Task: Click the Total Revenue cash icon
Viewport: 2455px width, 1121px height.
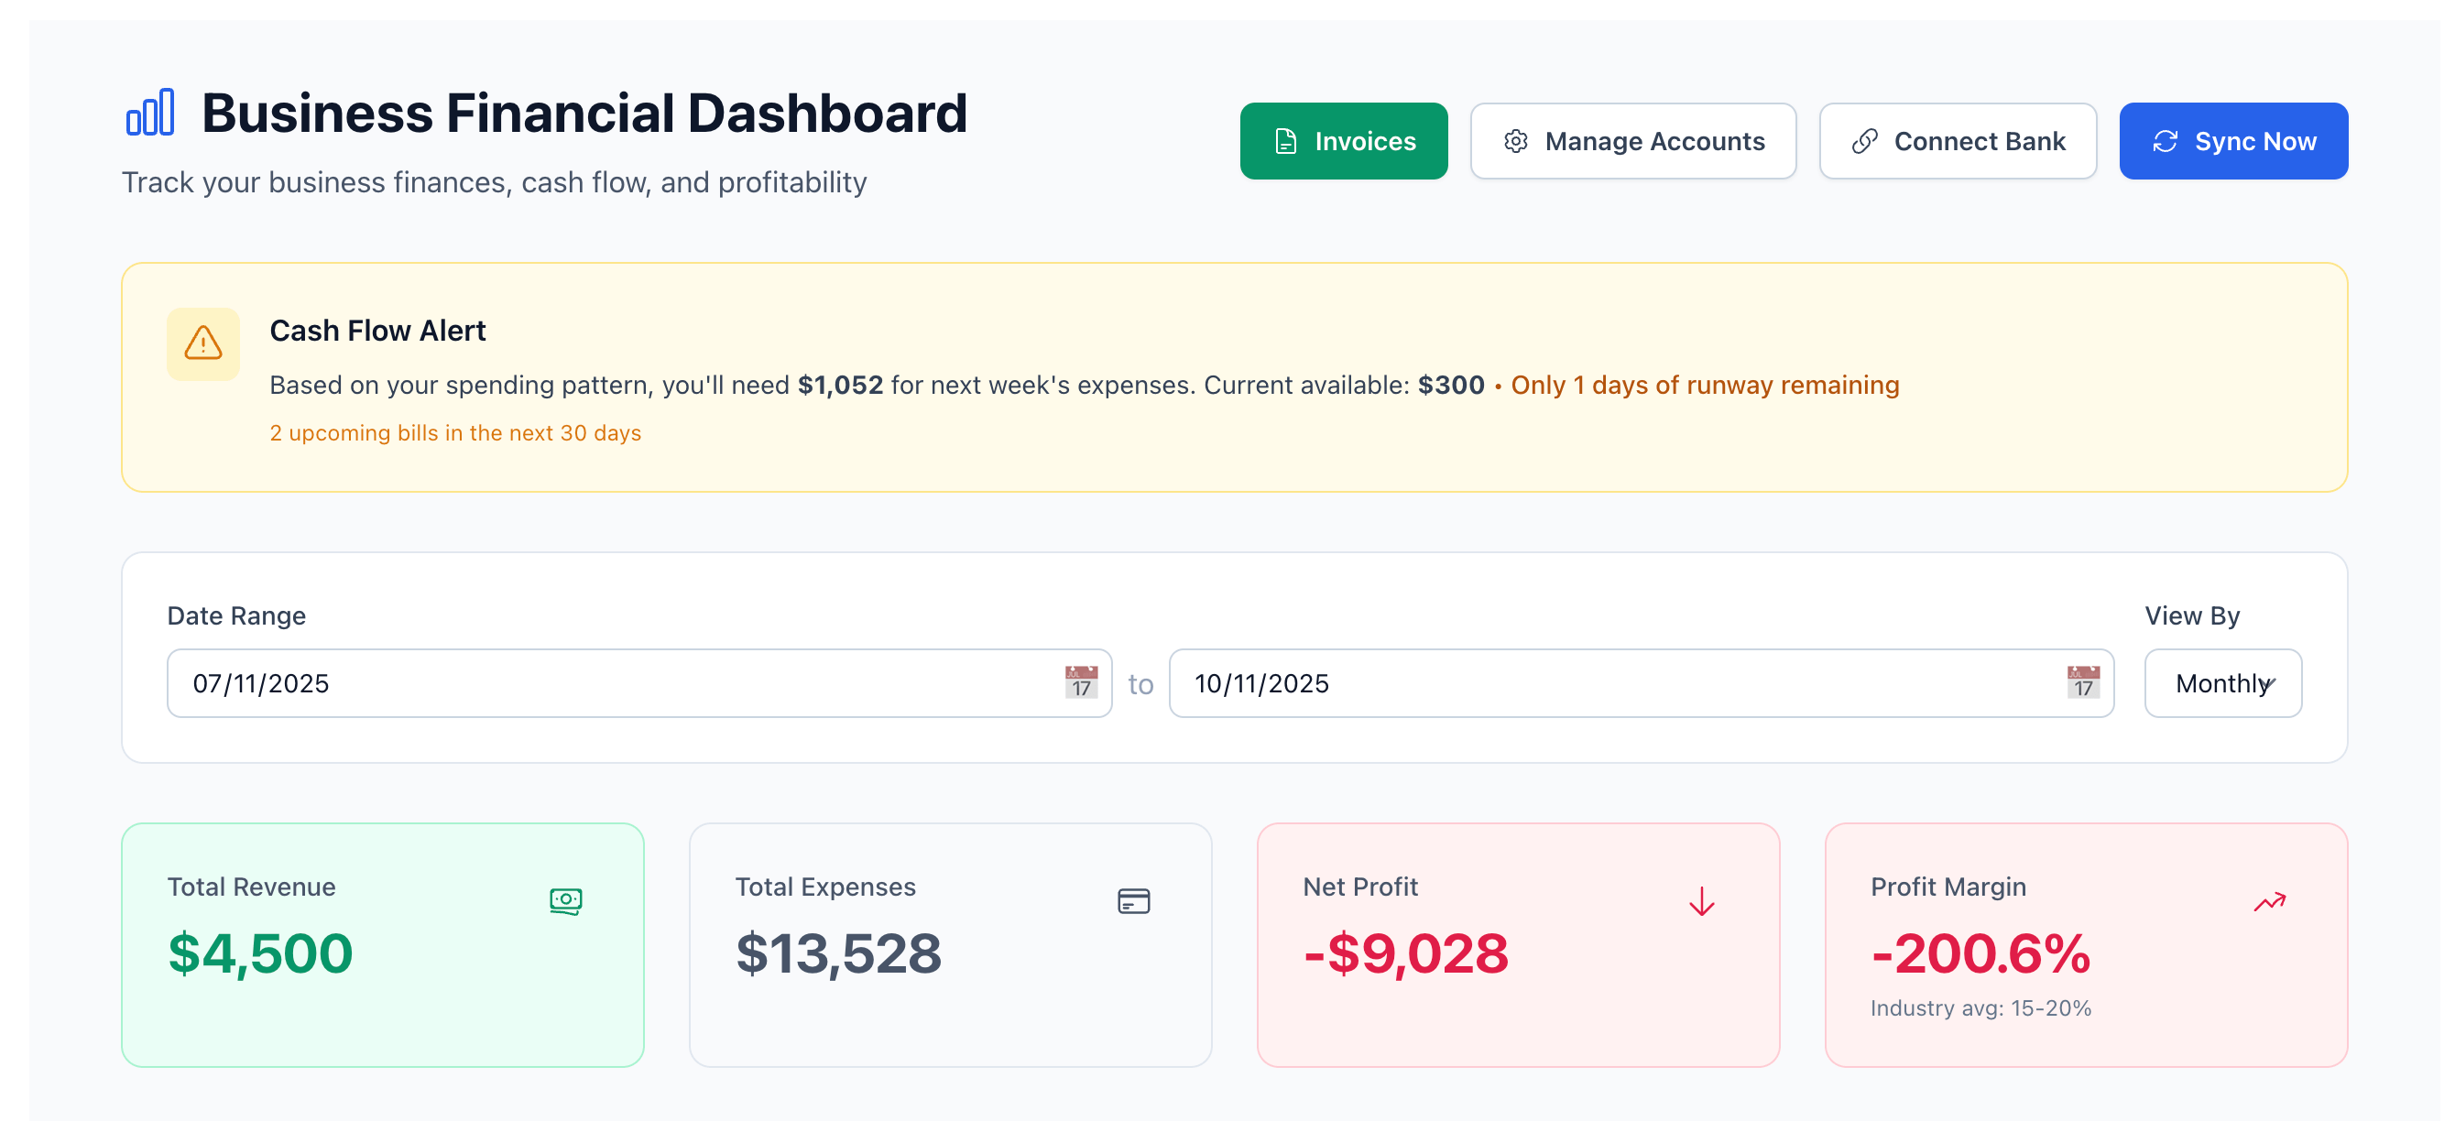Action: [566, 900]
